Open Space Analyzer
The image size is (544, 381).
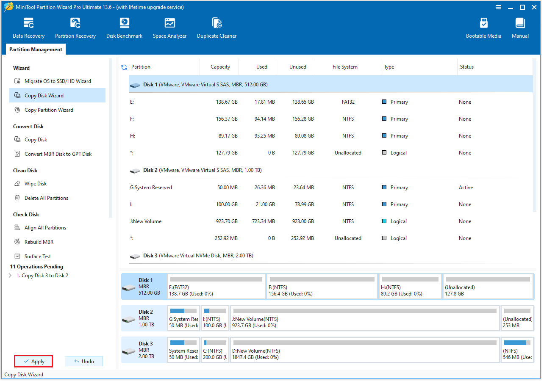170,28
